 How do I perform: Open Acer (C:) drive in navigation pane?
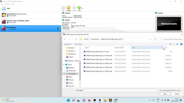click(71, 86)
